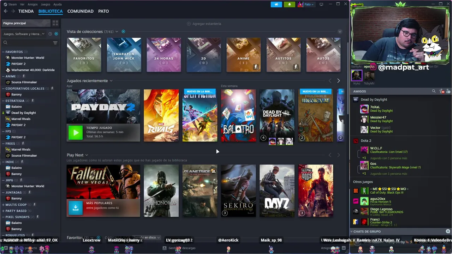
Task: Select Página principal in the sidebar
Action: coord(26,23)
